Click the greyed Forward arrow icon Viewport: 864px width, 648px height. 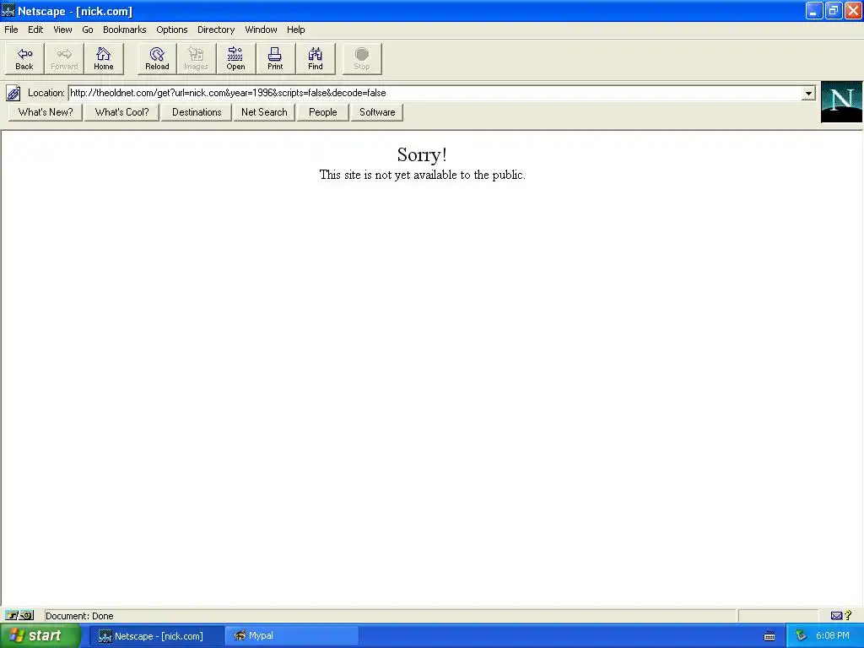click(64, 58)
